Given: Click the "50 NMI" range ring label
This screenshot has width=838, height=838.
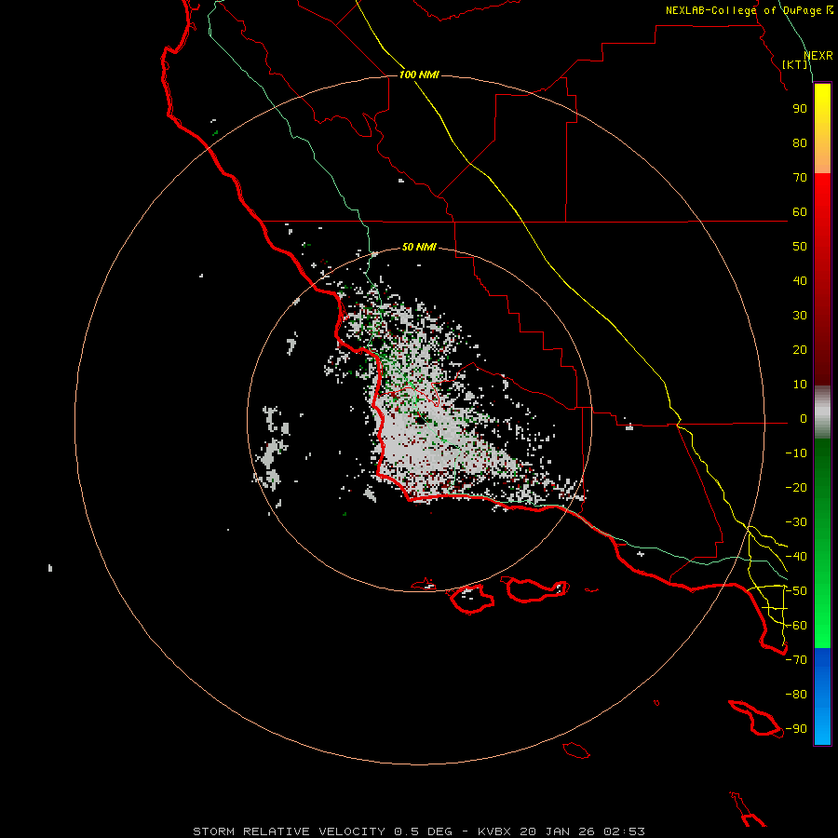Looking at the screenshot, I should coord(419,247).
